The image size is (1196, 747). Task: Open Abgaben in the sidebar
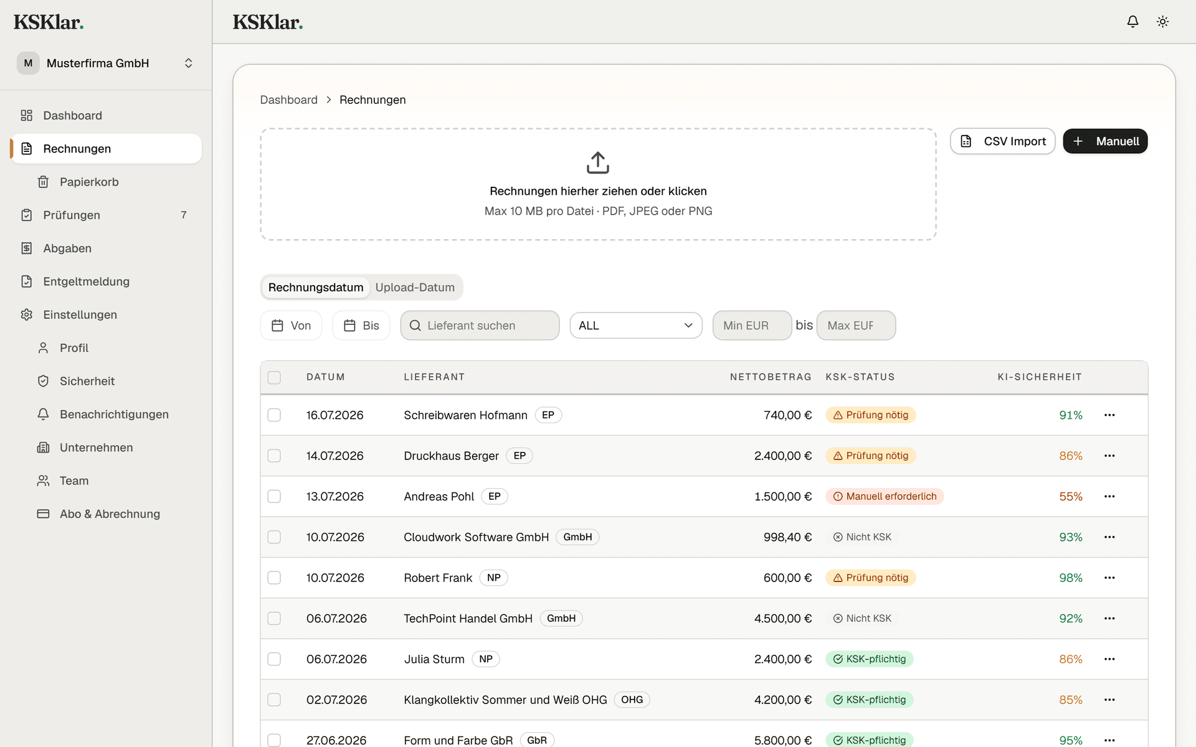(106, 248)
